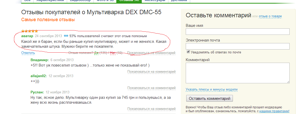Open the отзыв о товаре link
Screen dimensions: 308x114
pyautogui.click(x=270, y=17)
